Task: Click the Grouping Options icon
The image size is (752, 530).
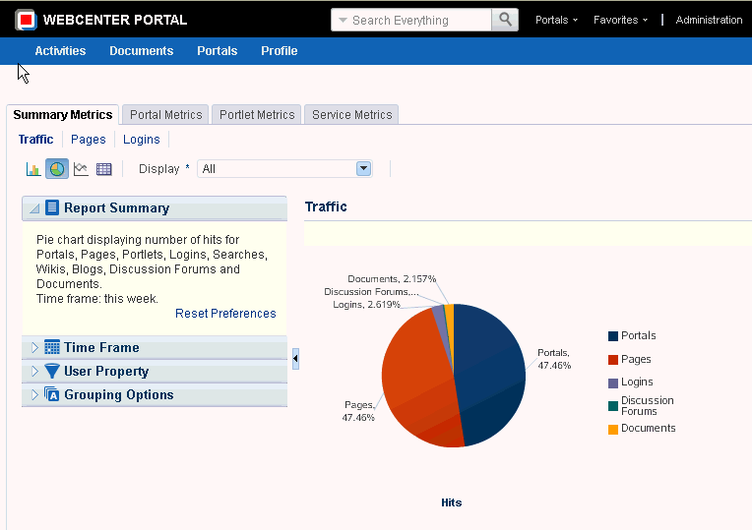Action: point(52,394)
